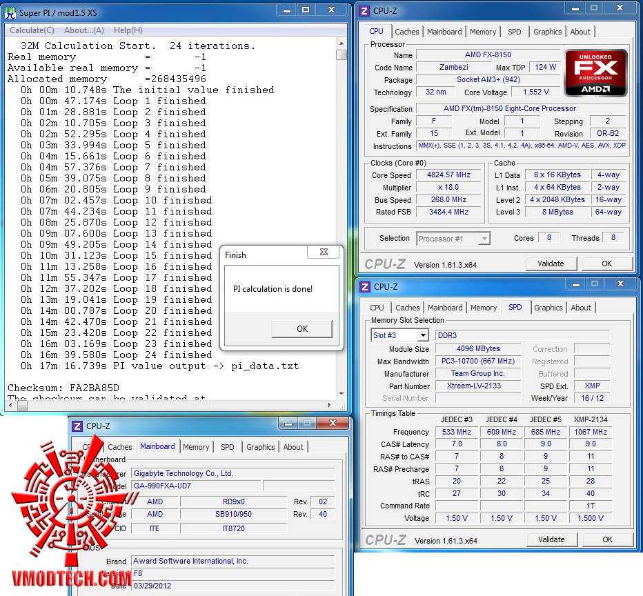This screenshot has width=643, height=596.
Task: Click the Max Bandwidth field PC3-10700 (667 MHz)
Action: [x=477, y=361]
